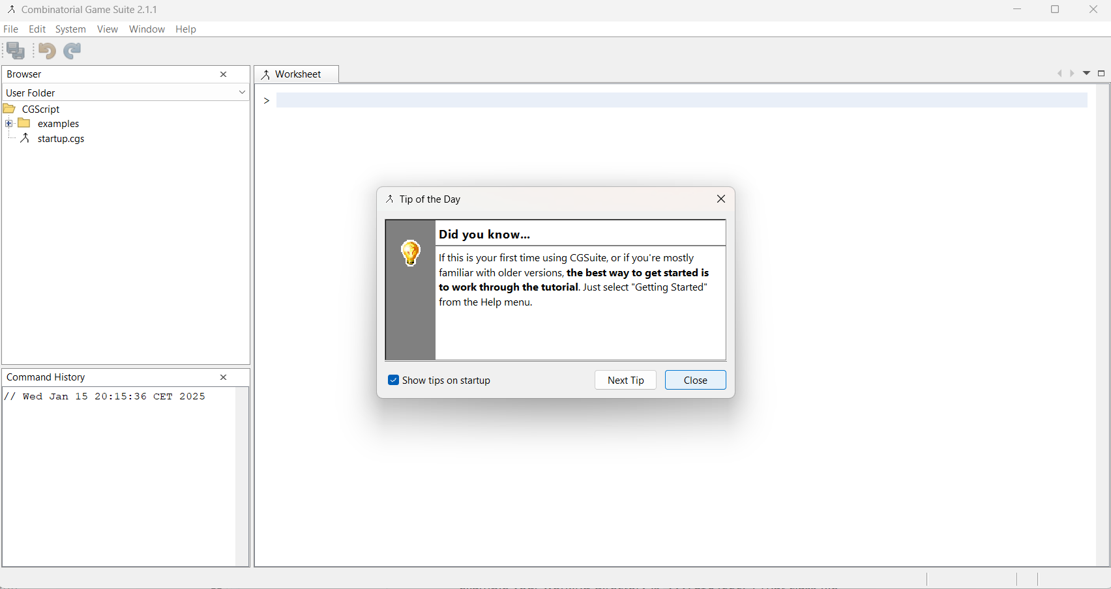1111x589 pixels.
Task: Click the Tip of the Day title icon
Action: (390, 199)
